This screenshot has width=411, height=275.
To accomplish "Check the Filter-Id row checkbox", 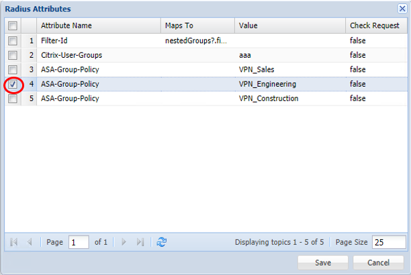I will pyautogui.click(x=12, y=40).
